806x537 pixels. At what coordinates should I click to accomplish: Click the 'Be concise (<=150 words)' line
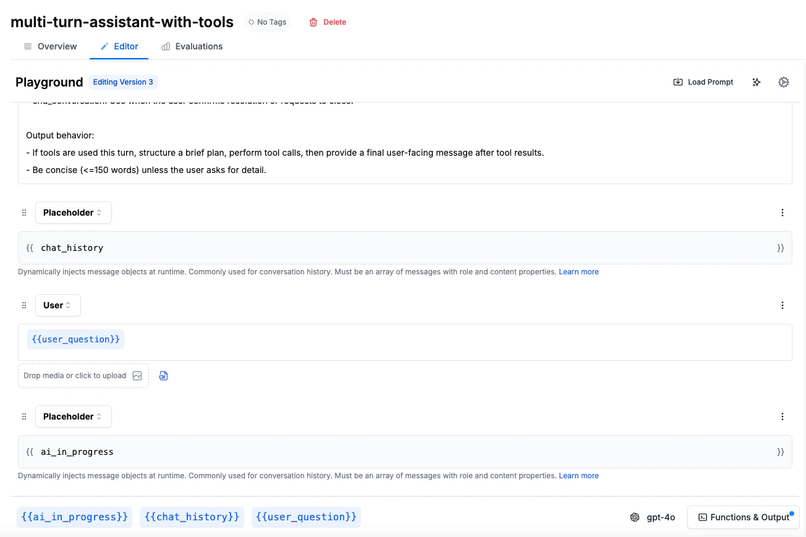(146, 170)
